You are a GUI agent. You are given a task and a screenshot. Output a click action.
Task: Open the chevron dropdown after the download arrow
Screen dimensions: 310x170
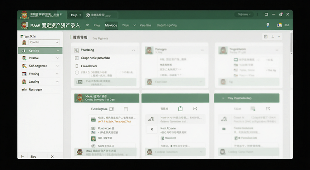tap(279, 36)
